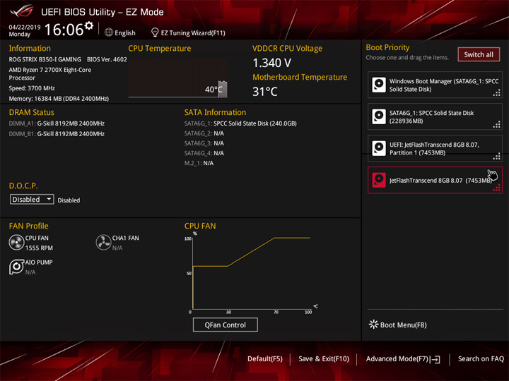The image size is (509, 381).
Task: Click CPU FAN 1555 RPM reading
Action: pos(39,248)
